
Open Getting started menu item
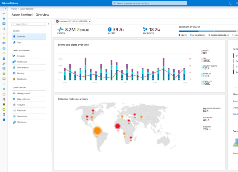[29, 93]
